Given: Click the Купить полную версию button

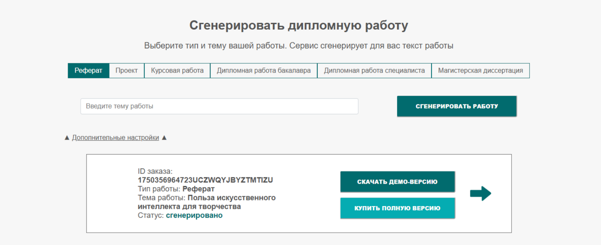Looking at the screenshot, I should [397, 208].
